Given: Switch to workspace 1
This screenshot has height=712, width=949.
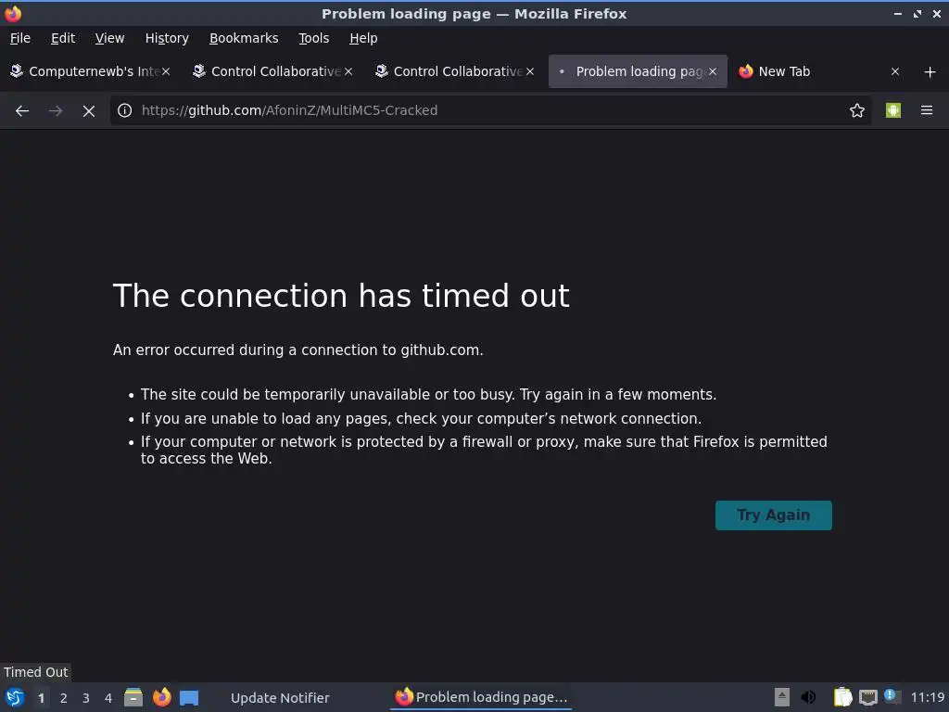Looking at the screenshot, I should point(41,698).
